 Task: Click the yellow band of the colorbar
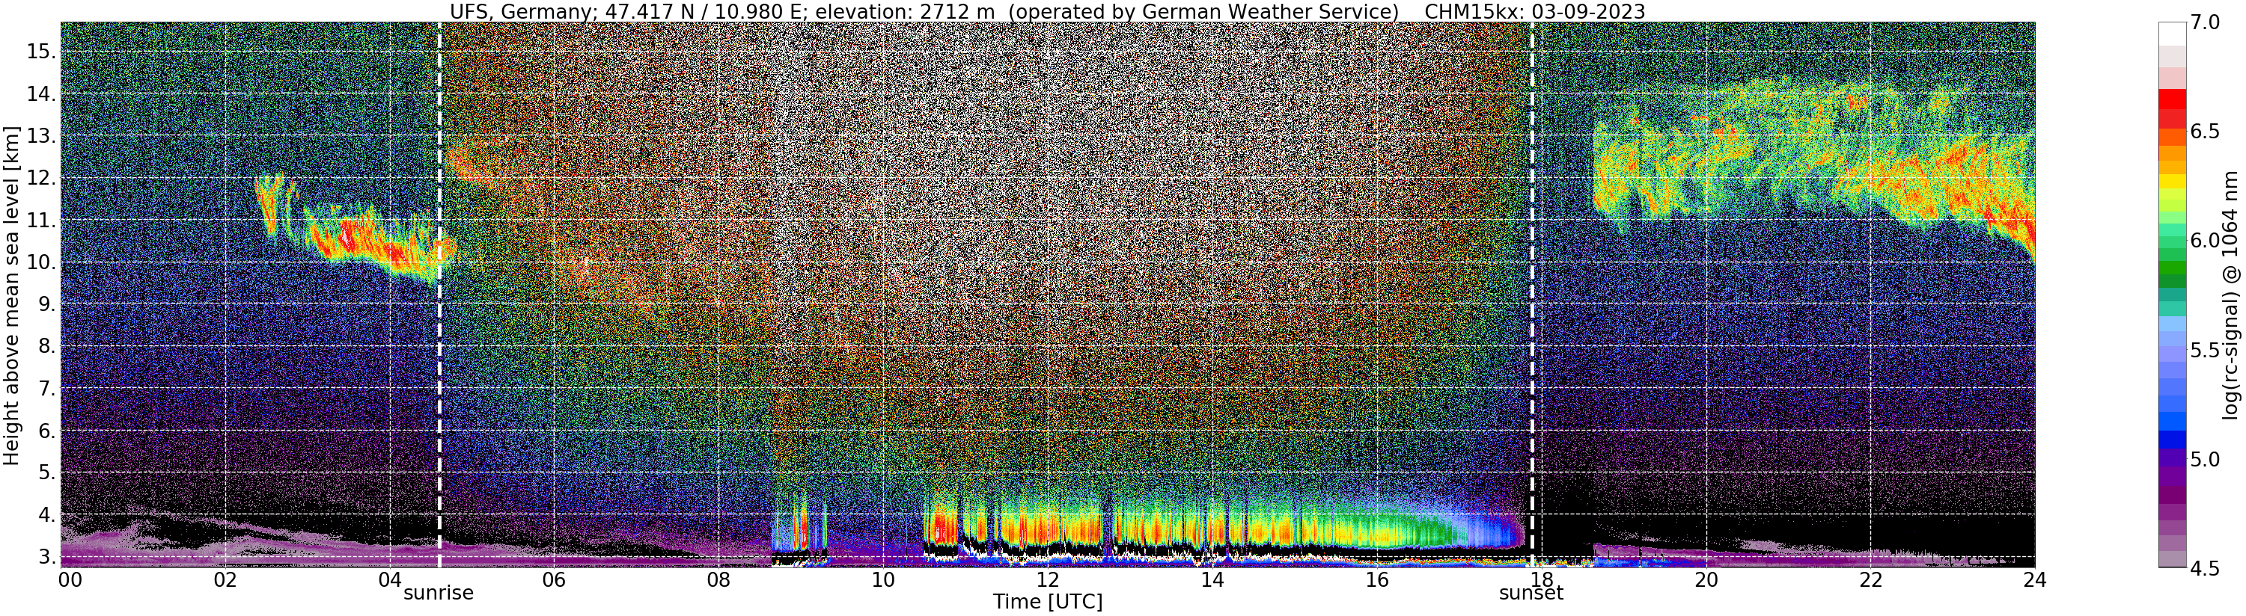[x=2172, y=180]
